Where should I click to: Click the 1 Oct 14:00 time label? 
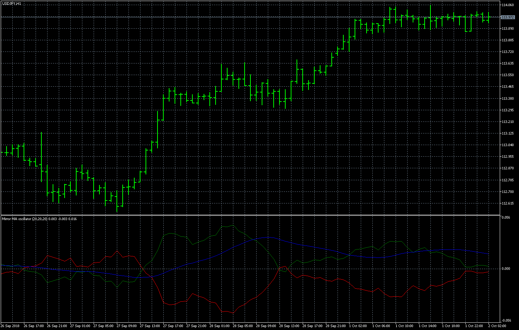click(429, 326)
